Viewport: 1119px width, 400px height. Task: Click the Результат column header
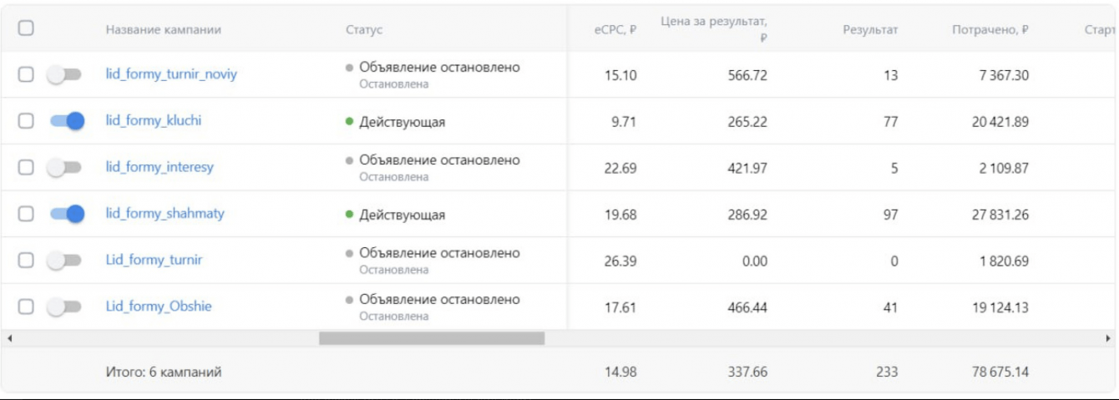tap(870, 30)
